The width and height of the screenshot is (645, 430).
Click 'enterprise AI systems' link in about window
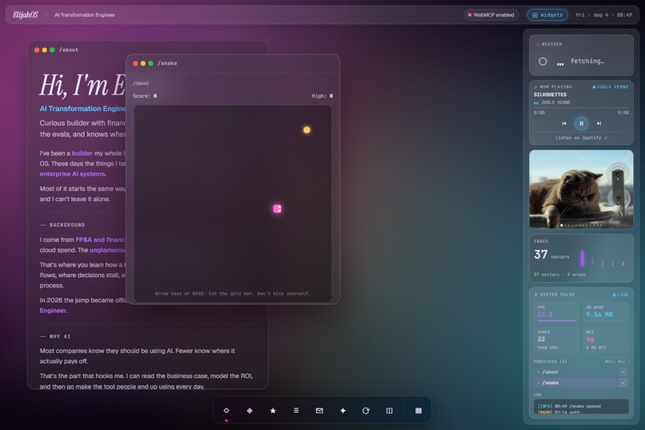click(x=73, y=174)
